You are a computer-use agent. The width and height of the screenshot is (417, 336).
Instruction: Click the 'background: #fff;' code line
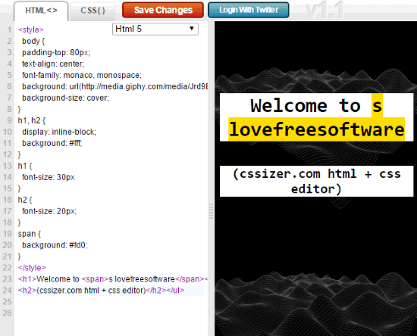52,143
